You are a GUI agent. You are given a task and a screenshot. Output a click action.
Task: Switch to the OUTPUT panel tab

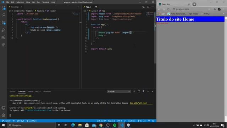pyautogui.click(x=12, y=91)
